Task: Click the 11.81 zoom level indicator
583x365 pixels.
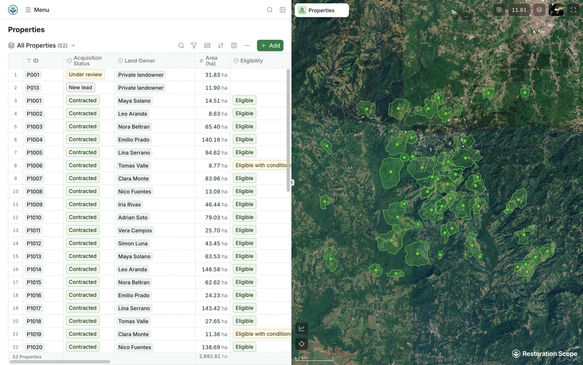Action: (x=519, y=10)
